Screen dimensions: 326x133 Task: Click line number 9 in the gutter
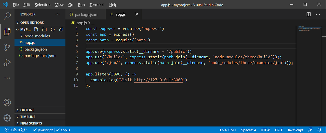point(77,74)
